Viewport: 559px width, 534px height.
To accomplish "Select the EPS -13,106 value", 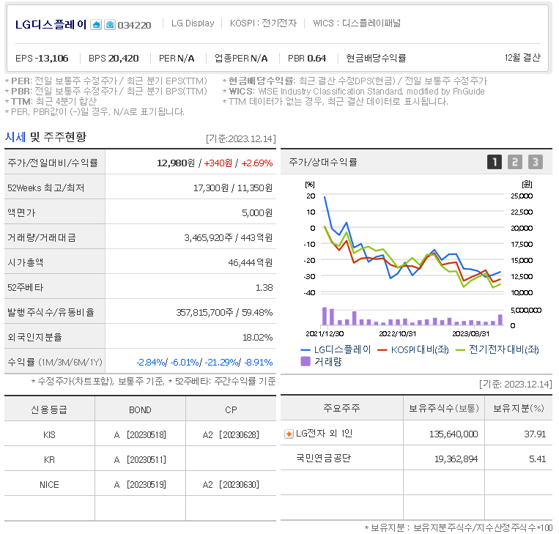I will (x=42, y=59).
